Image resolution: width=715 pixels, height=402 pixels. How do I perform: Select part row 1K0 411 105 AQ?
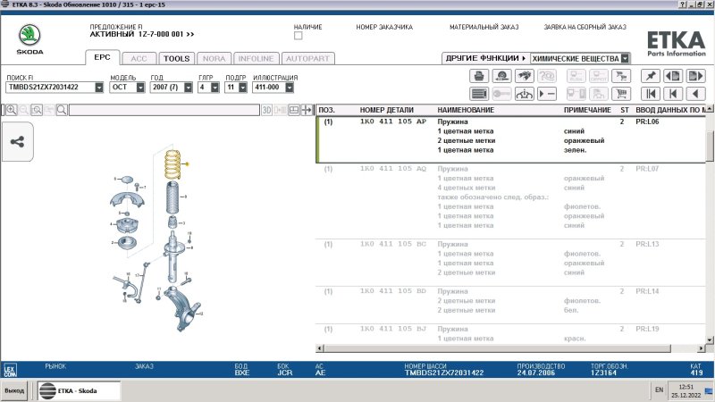click(x=510, y=201)
